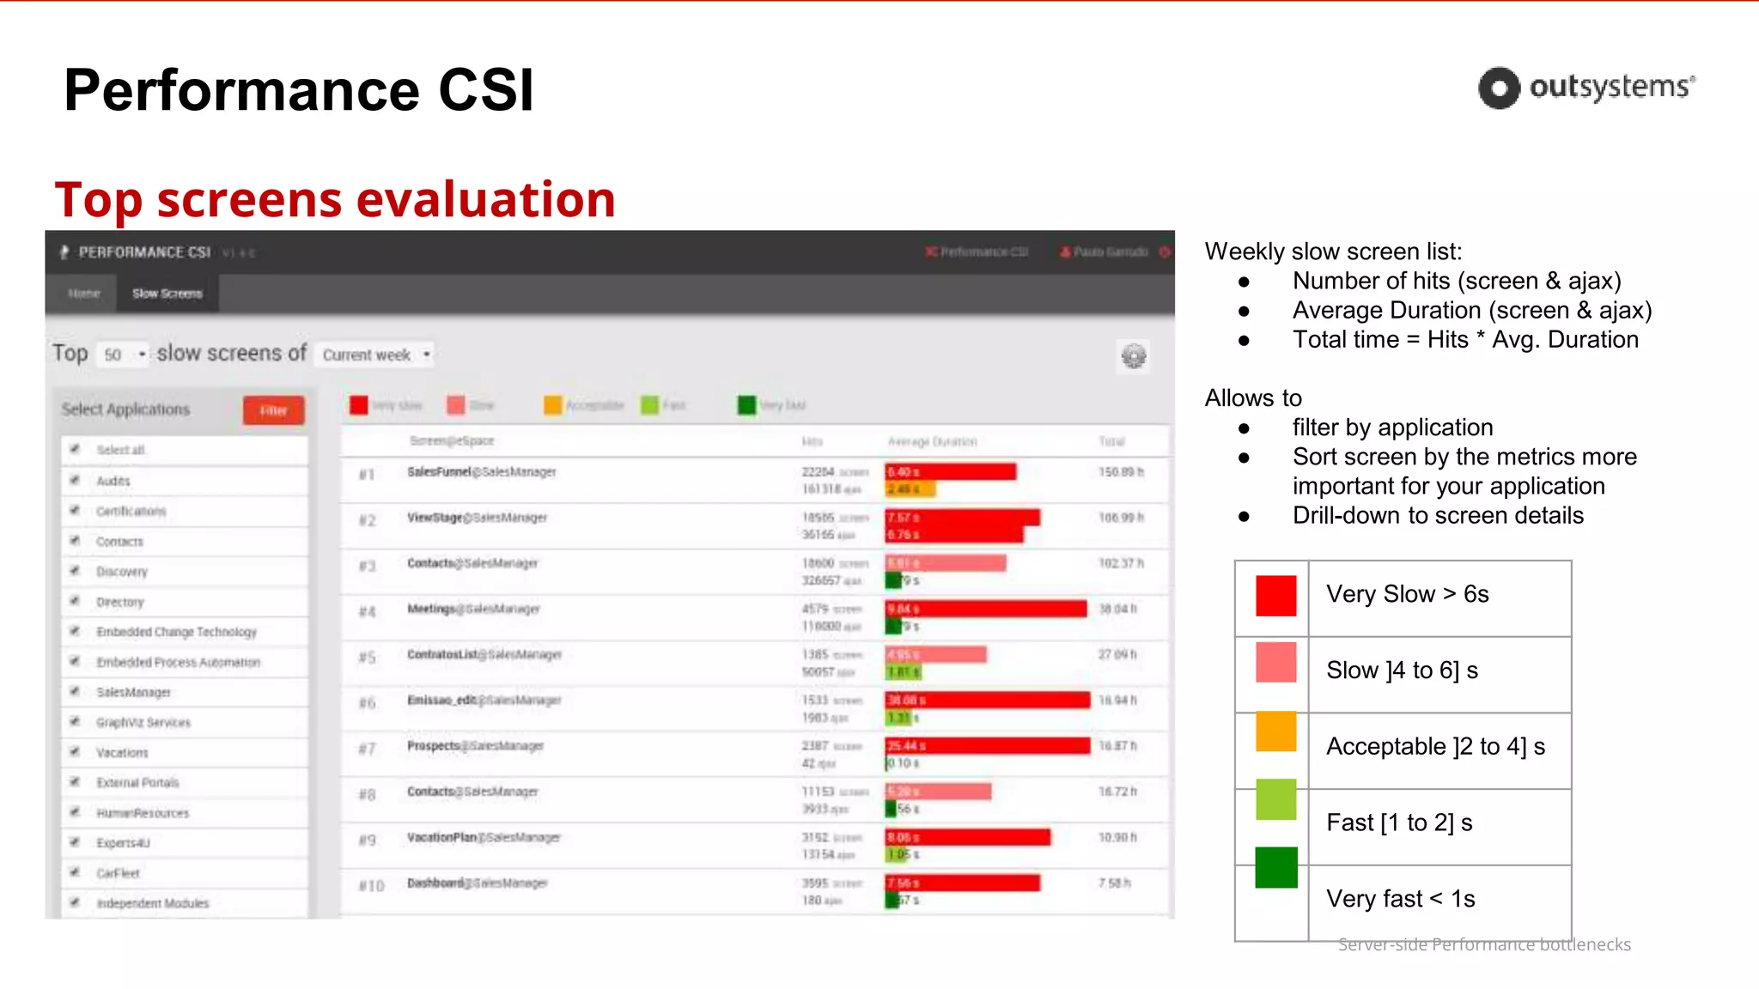Viewport: 1759px width, 989px height.
Task: Click the Acceptable orange legend swatch
Action: point(553,404)
